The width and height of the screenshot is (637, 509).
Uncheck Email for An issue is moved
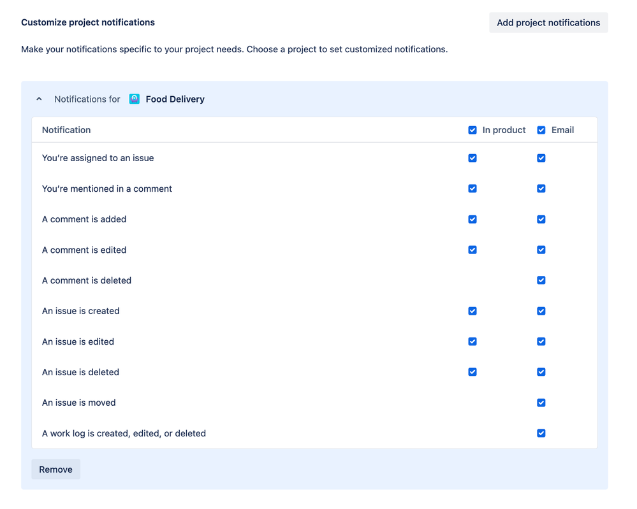[541, 403]
